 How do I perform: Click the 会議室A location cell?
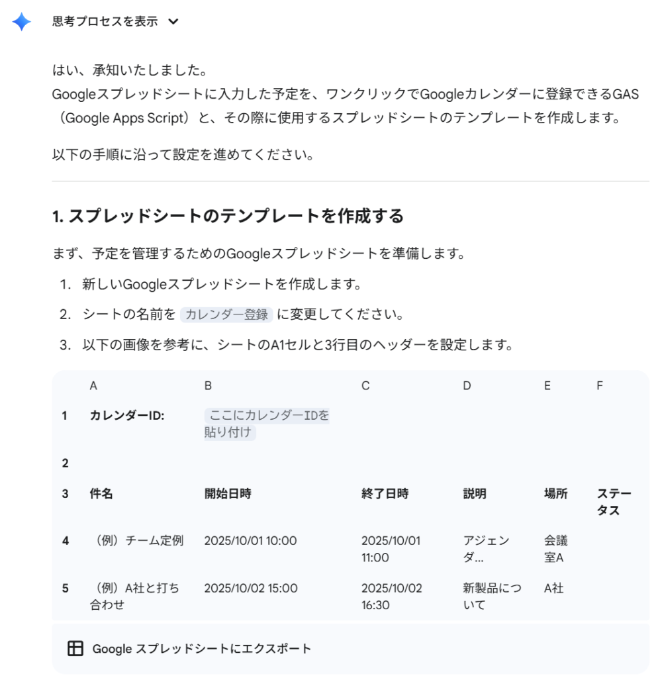pyautogui.click(x=555, y=549)
